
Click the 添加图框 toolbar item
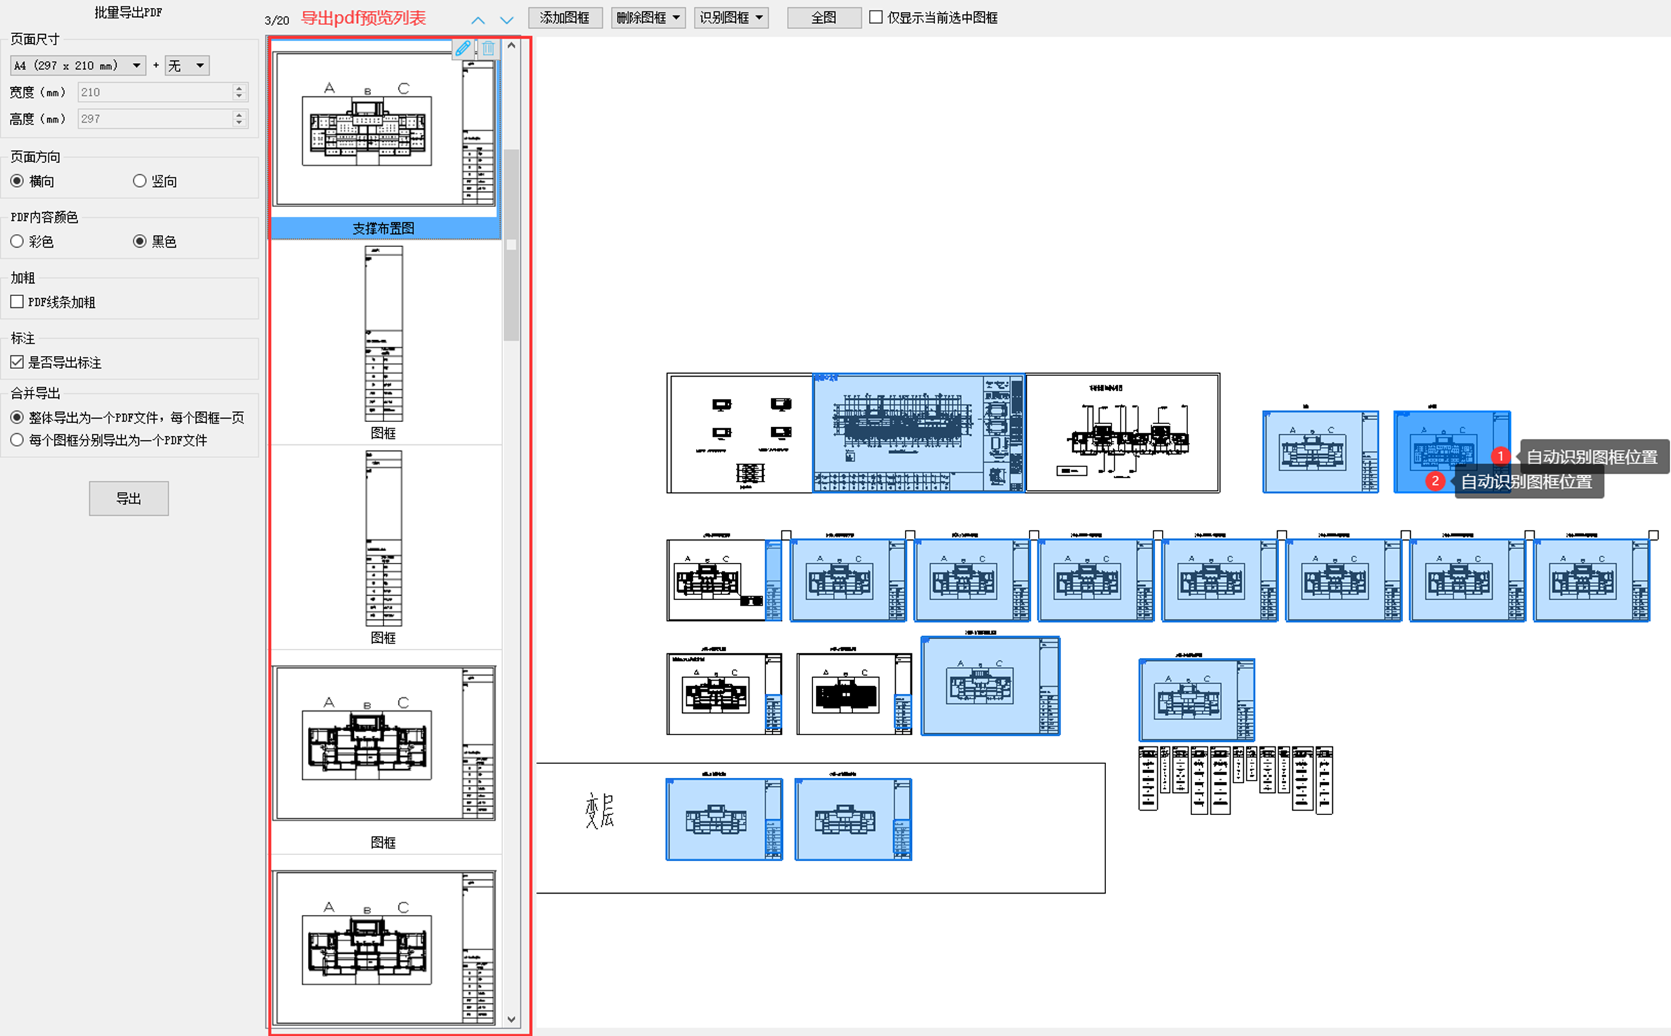point(566,18)
